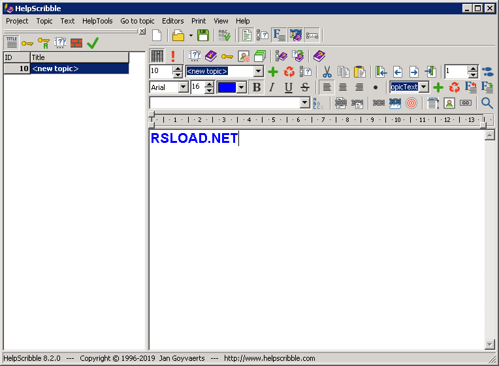Open the font color dropdown arrow
This screenshot has width=499, height=366.
(242, 87)
